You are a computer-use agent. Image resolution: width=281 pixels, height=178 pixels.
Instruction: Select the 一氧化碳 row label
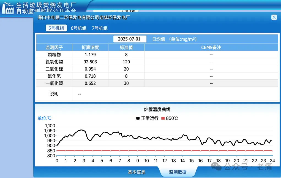54,83
